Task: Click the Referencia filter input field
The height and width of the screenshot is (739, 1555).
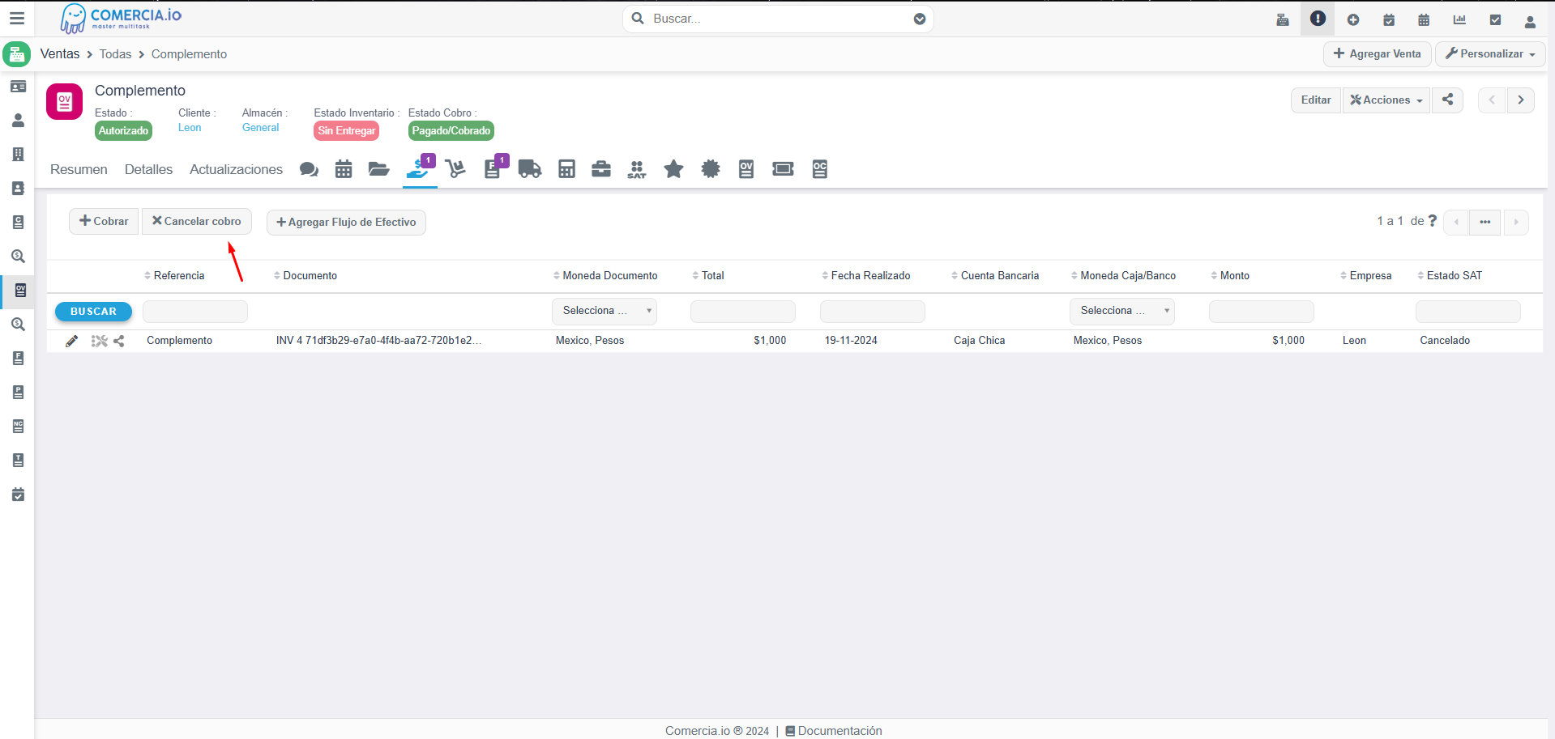Action: coord(195,312)
